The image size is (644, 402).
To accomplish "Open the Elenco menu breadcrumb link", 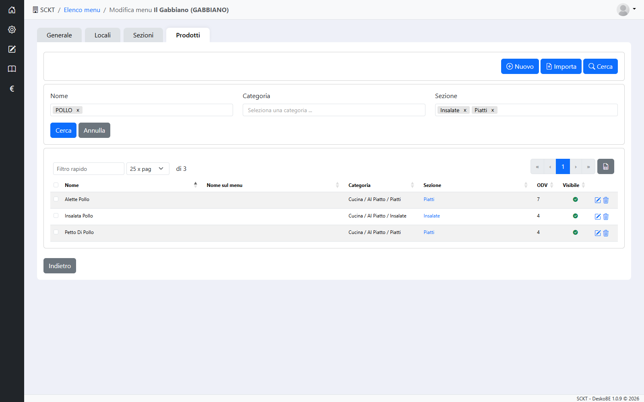I will (x=82, y=10).
